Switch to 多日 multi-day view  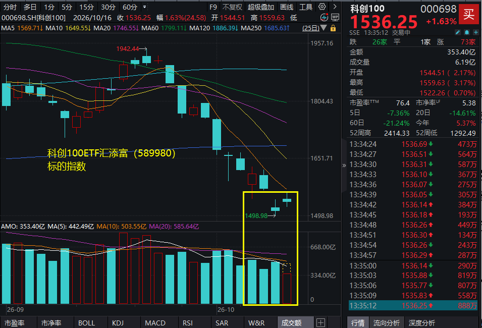click(30, 7)
